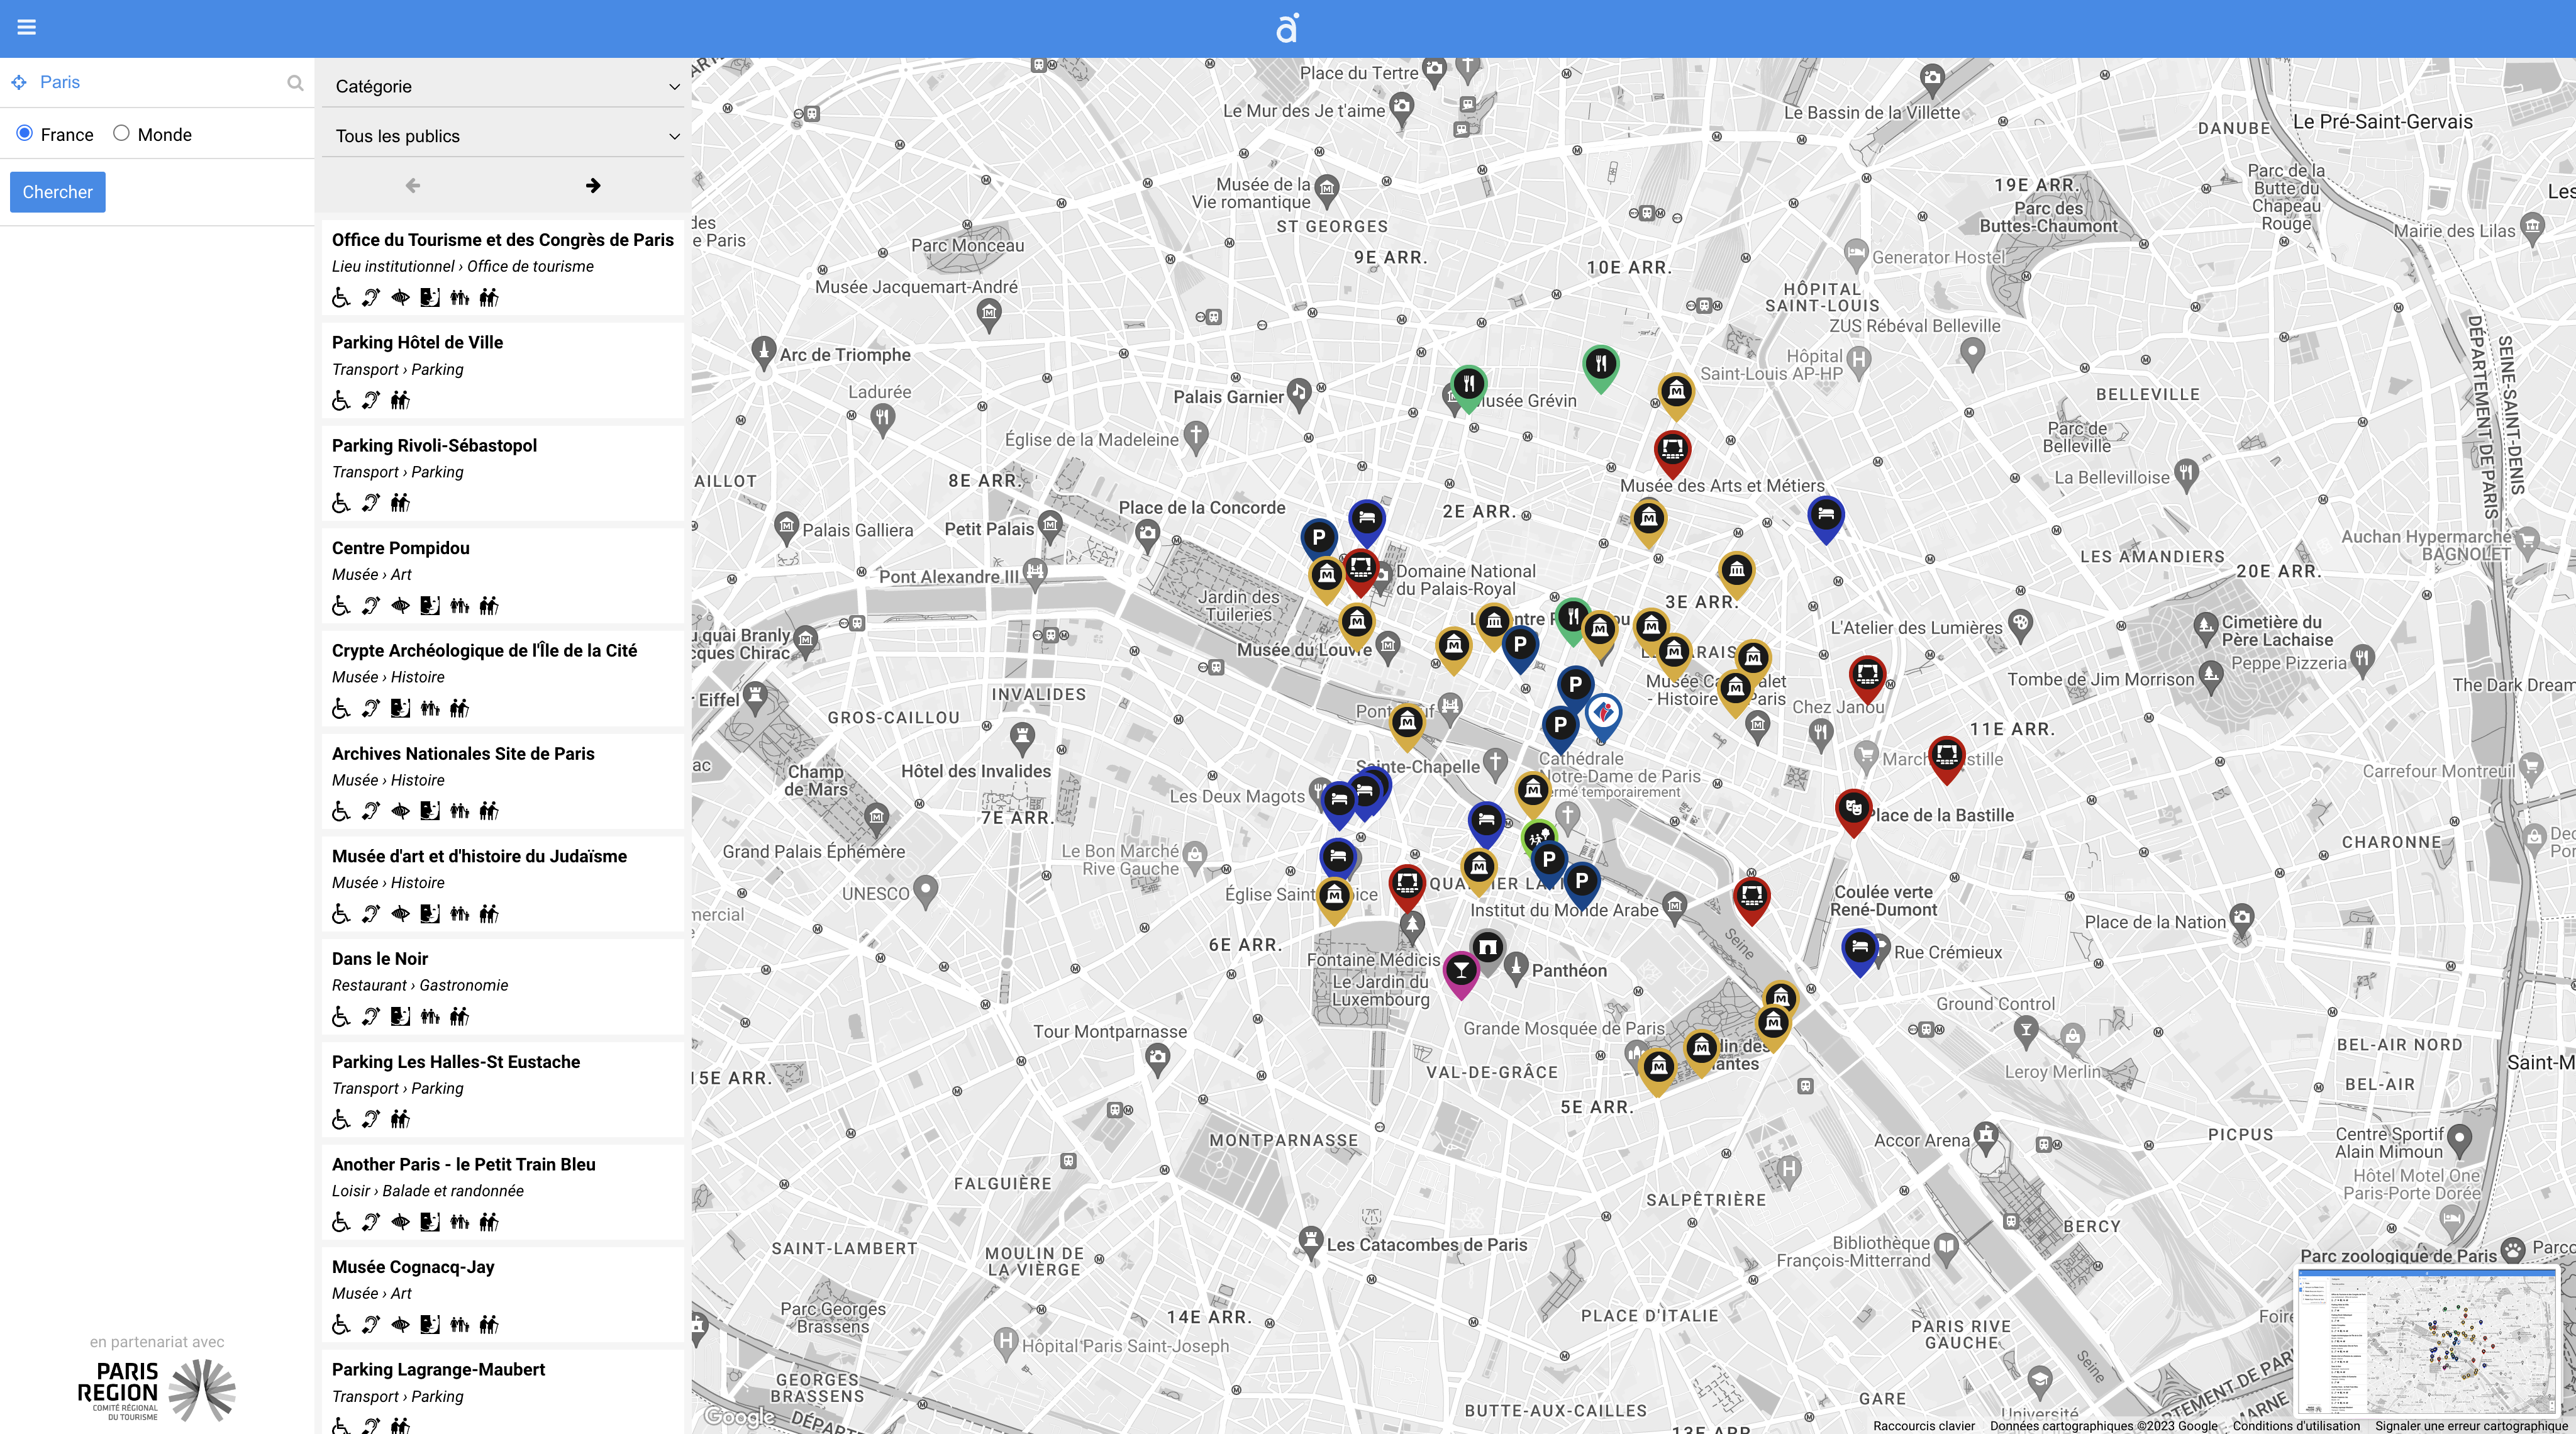Open Parking Rivoli-Sébastopol result

click(503, 473)
